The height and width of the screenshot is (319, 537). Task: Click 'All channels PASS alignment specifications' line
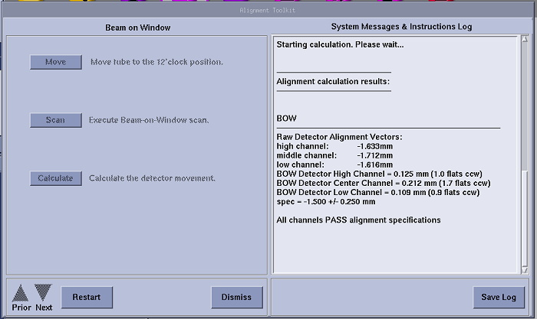(358, 220)
